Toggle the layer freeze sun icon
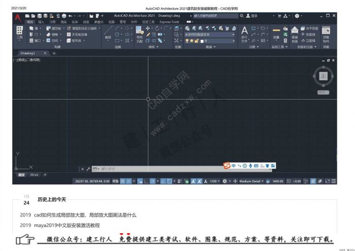This screenshot has width=355, height=251. coord(191,41)
